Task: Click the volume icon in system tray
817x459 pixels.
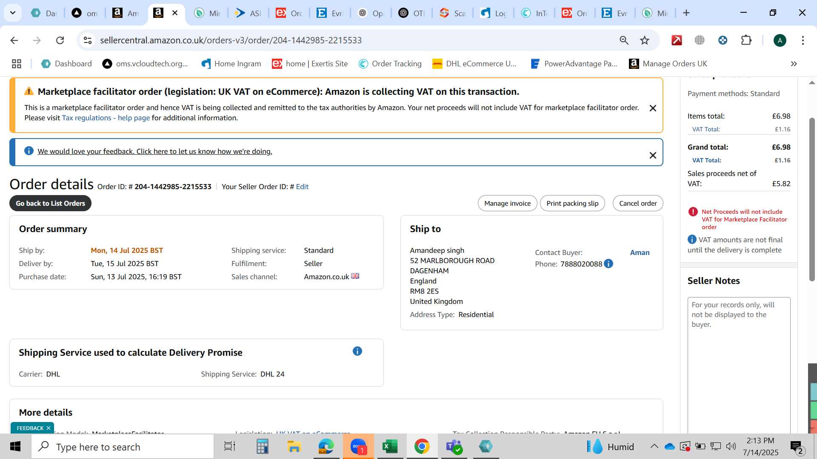Action: tap(731, 446)
